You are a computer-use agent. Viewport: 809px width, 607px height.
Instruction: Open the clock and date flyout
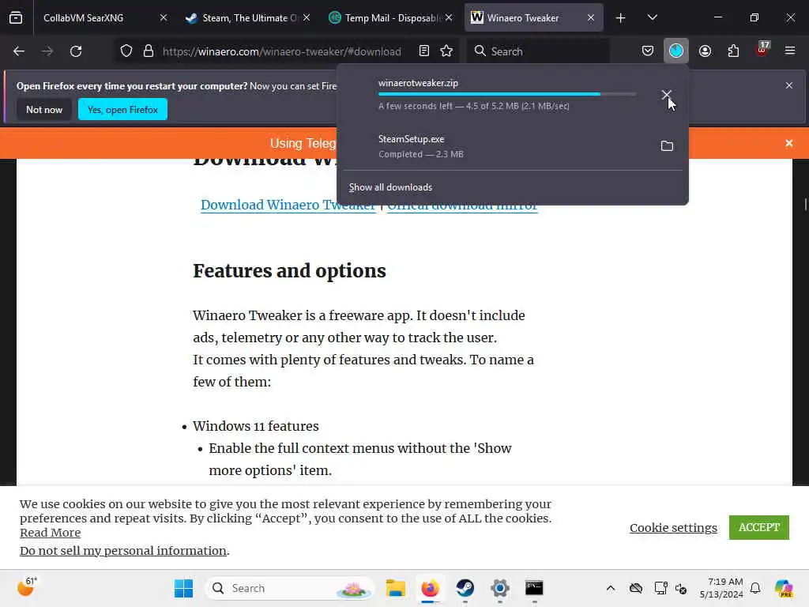click(x=721, y=588)
